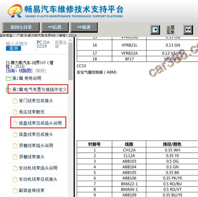The image size is (198, 197).
Task: Click the BF17 cell in row 18
Action: (129, 59)
